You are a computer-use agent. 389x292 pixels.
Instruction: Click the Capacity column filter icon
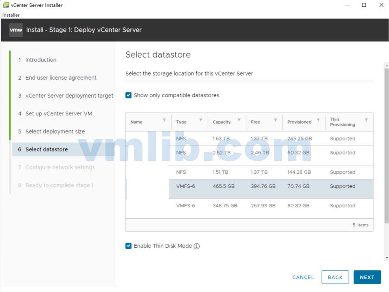239,120
